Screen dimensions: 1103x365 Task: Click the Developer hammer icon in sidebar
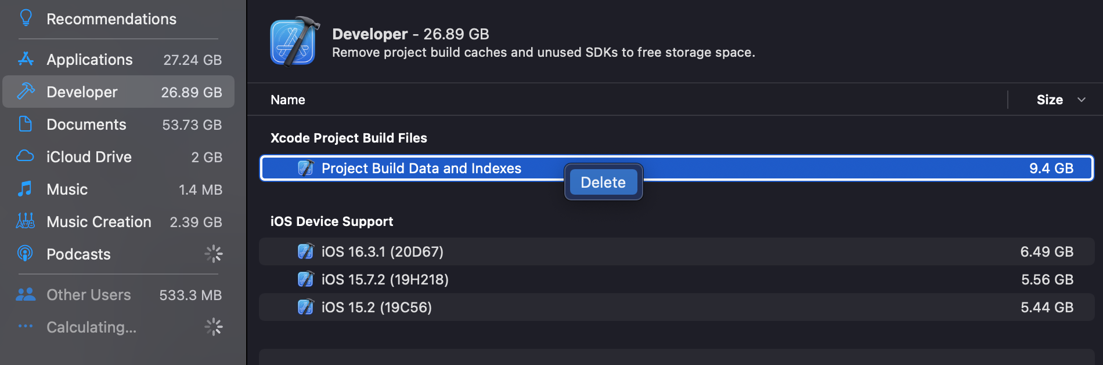[26, 92]
